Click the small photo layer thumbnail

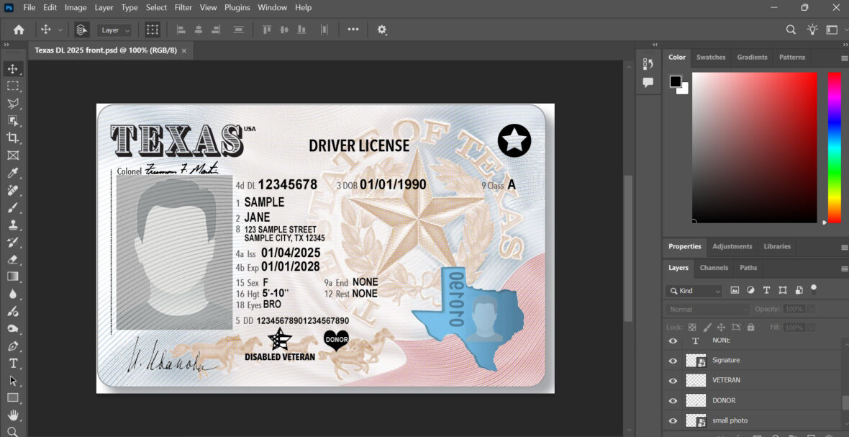pos(696,420)
